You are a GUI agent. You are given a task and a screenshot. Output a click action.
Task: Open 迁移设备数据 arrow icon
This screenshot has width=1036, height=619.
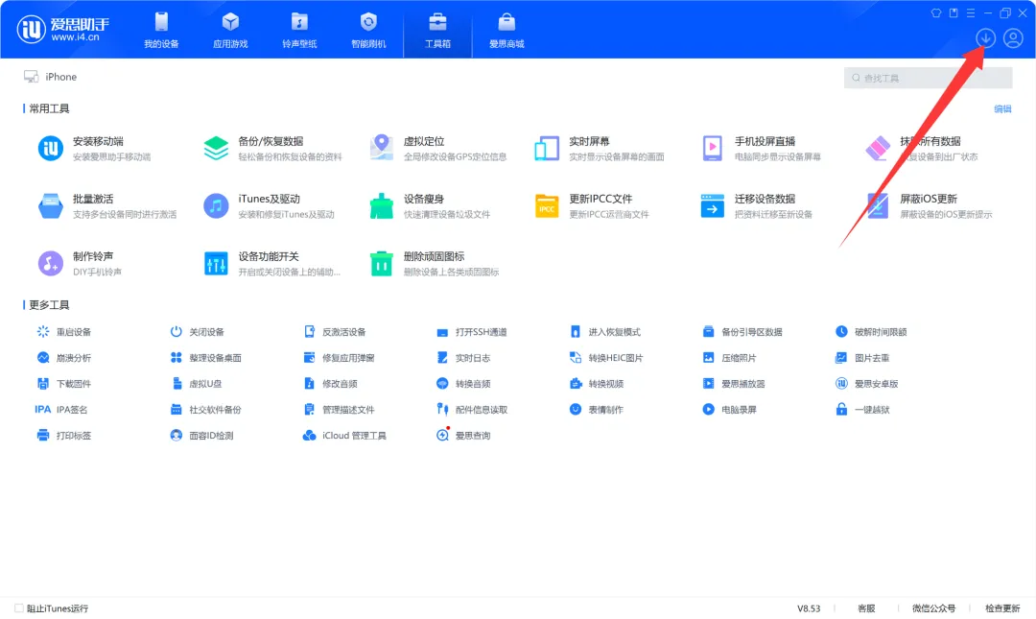712,205
